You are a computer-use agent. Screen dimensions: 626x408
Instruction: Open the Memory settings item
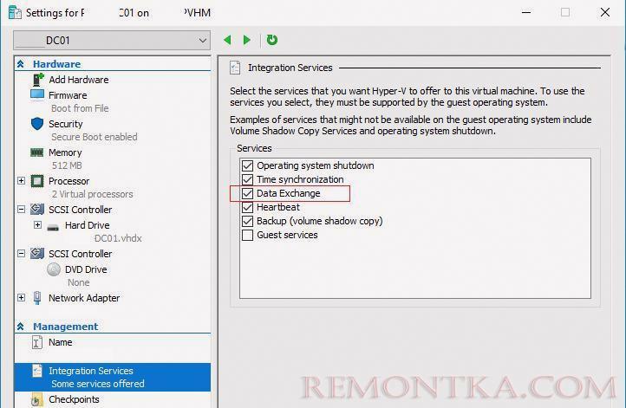65,152
